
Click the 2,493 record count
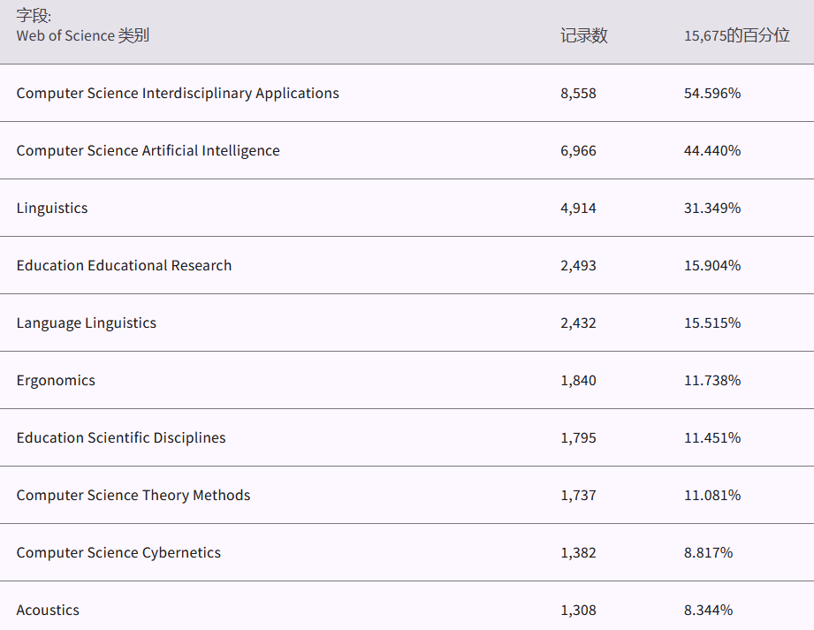(x=578, y=265)
